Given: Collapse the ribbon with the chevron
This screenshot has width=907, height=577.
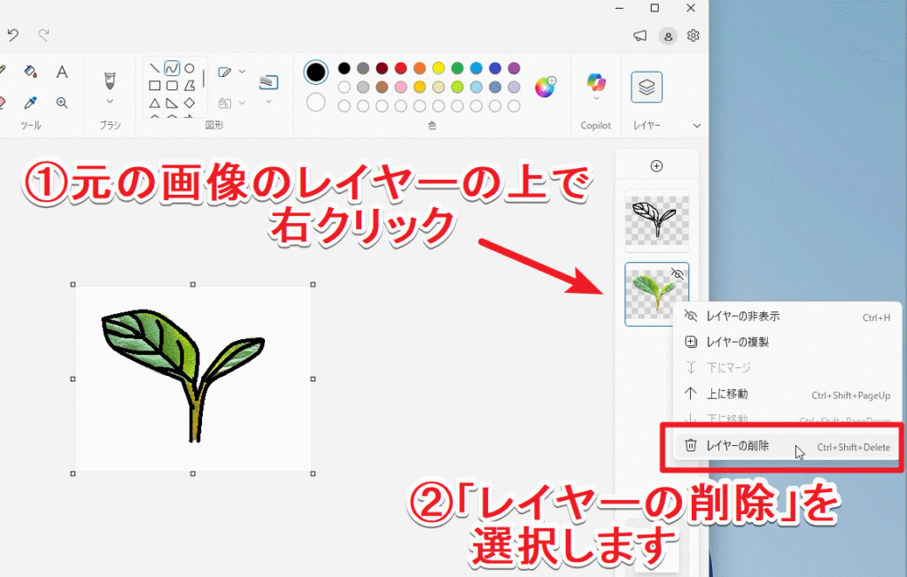Looking at the screenshot, I should pyautogui.click(x=697, y=126).
